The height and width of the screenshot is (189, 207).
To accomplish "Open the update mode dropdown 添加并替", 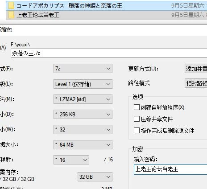I will coord(196,69).
